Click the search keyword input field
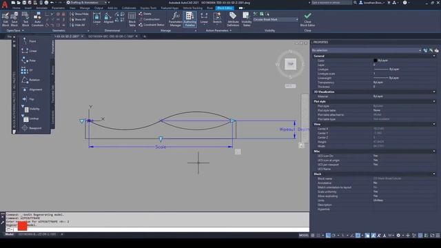The height and width of the screenshot is (248, 441). [331, 3]
